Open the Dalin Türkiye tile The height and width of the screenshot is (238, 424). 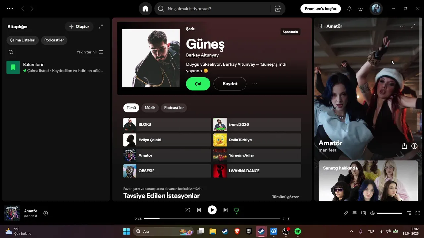(x=257, y=140)
